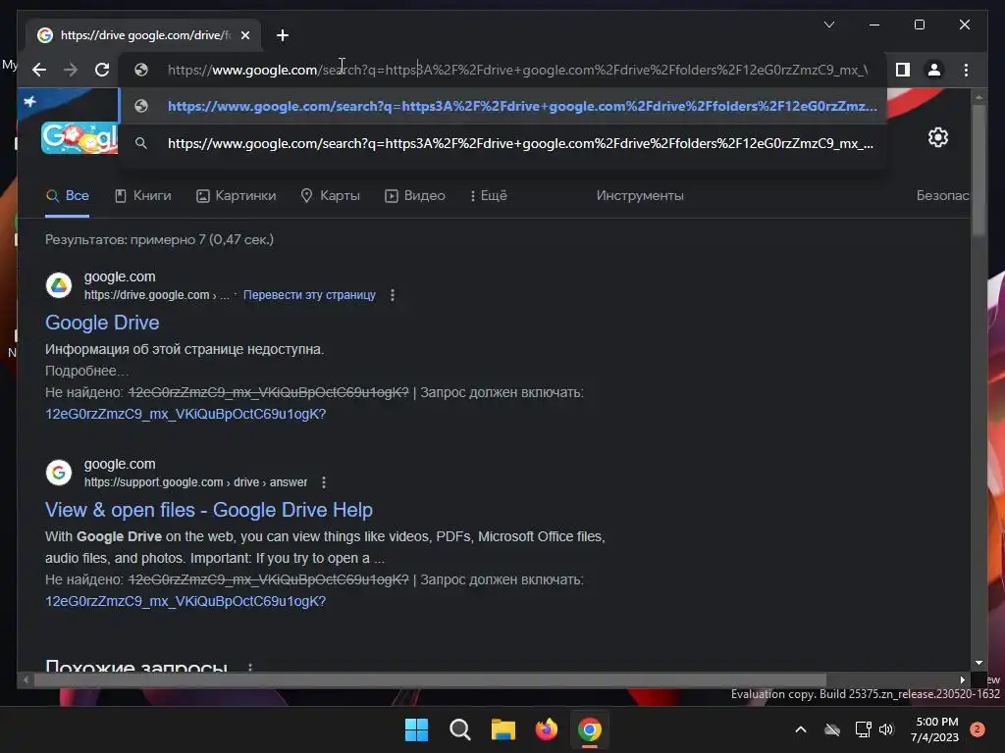Open Google search settings gear

click(x=937, y=137)
